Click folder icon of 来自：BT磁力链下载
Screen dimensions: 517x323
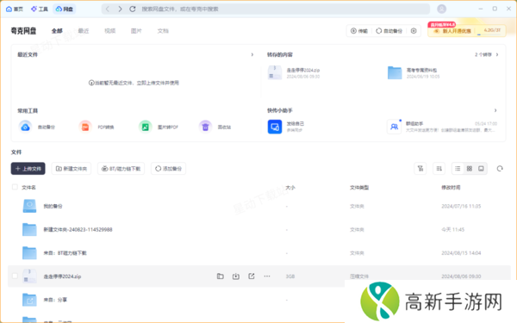coord(29,252)
